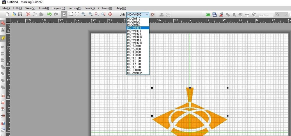The image size is (291, 136).
Task: Open the Setting menu
Action: (x=75, y=8)
